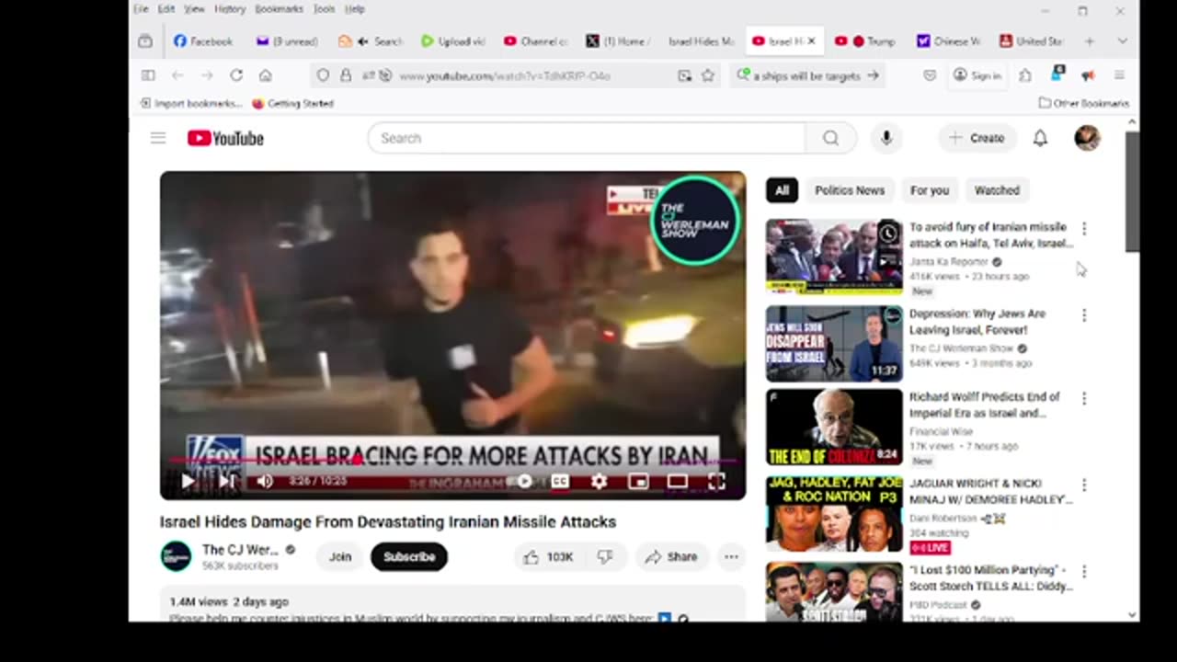Open Firefox Tools menu

[324, 9]
